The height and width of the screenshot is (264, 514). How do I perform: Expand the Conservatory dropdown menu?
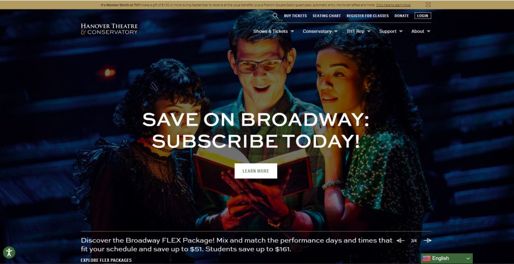320,32
